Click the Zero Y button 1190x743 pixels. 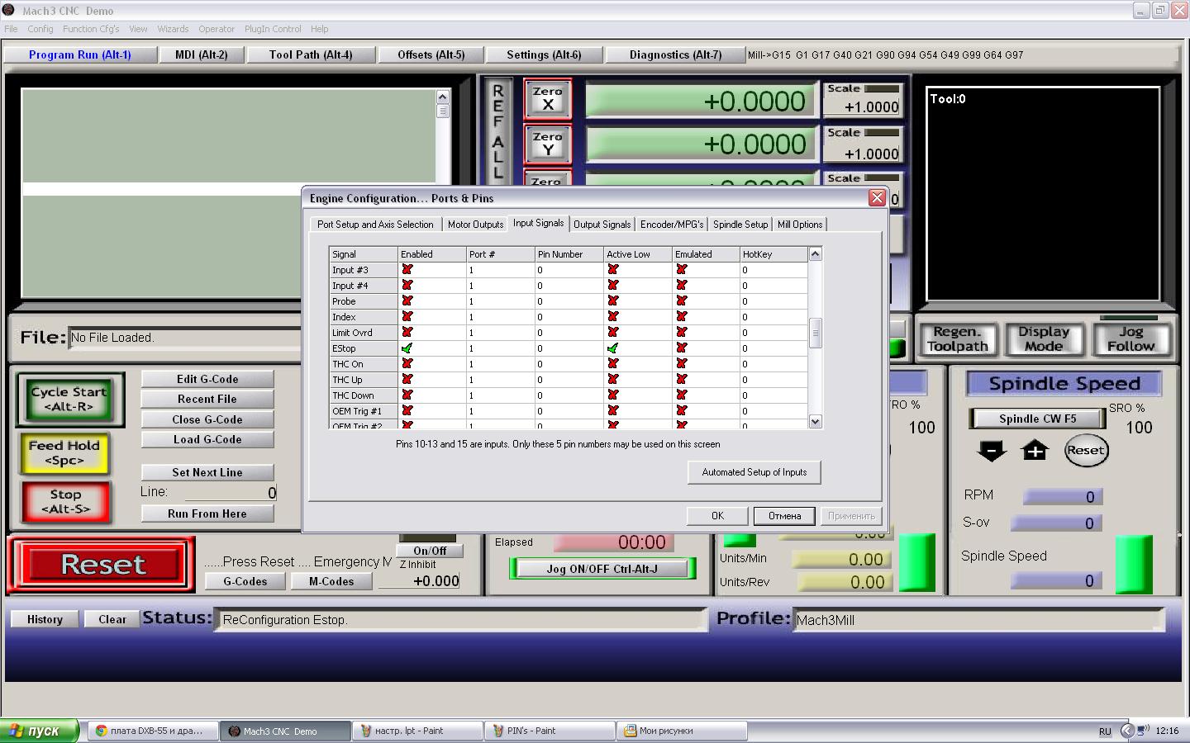tap(547, 144)
